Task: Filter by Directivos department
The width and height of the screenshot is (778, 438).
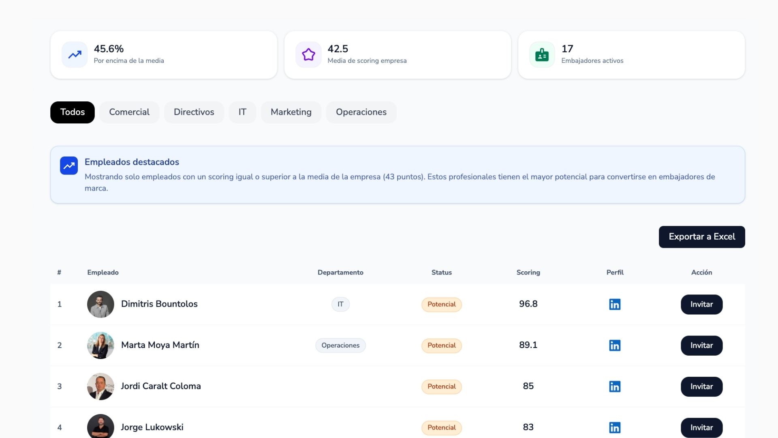Action: (x=194, y=112)
